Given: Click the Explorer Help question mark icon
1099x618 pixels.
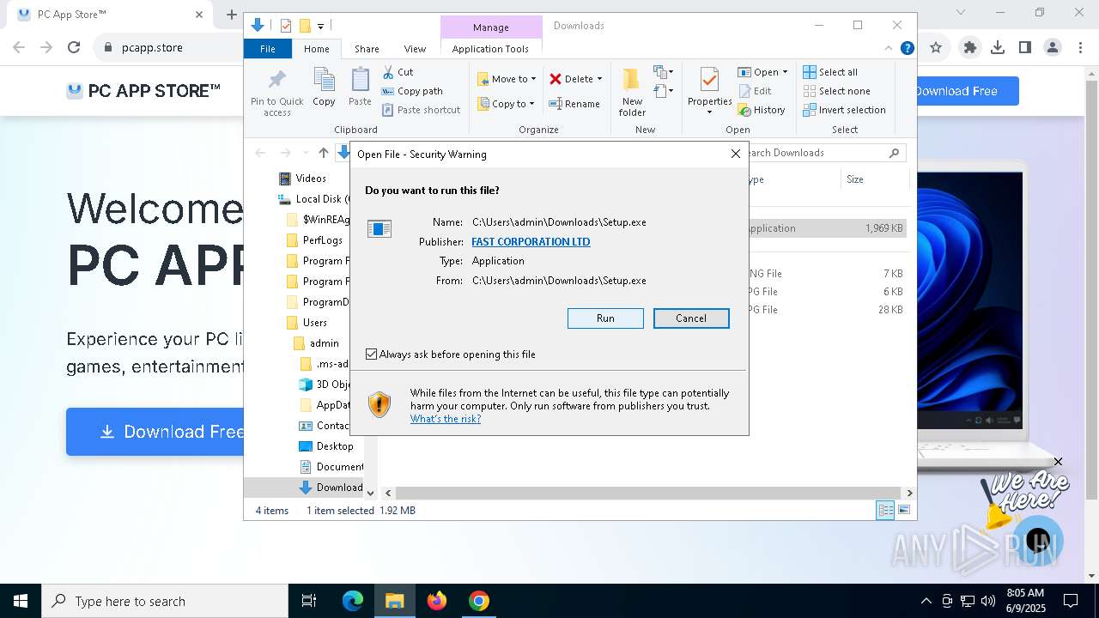Looking at the screenshot, I should point(907,48).
